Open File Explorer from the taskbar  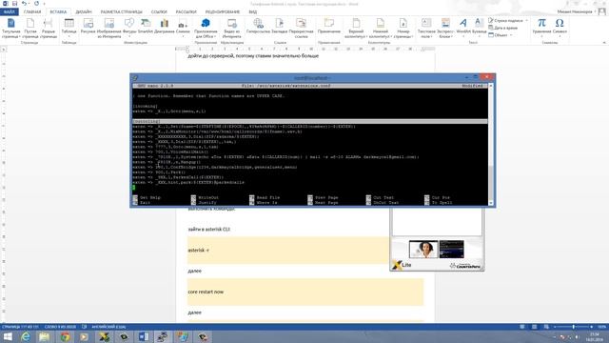coord(45,336)
